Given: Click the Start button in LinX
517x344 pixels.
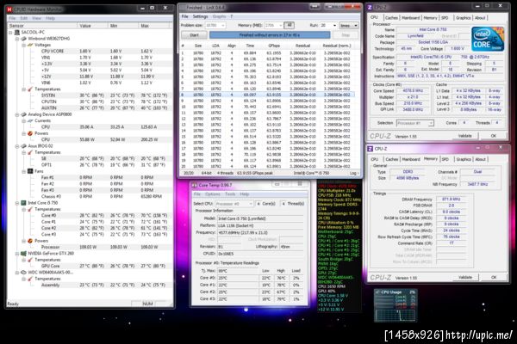Looking at the screenshot, I should click(194, 35).
